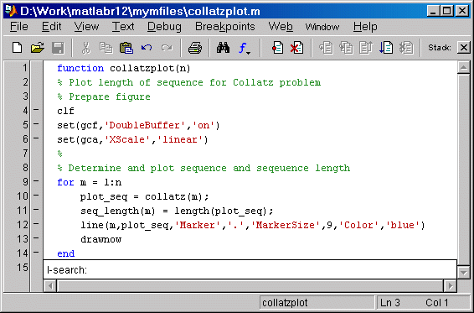Click the Set/Clear Breakpoint icon

[277, 48]
